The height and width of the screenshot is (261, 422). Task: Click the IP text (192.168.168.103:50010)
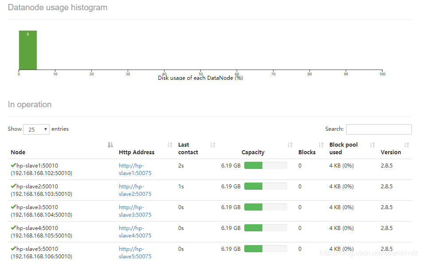[42, 194]
